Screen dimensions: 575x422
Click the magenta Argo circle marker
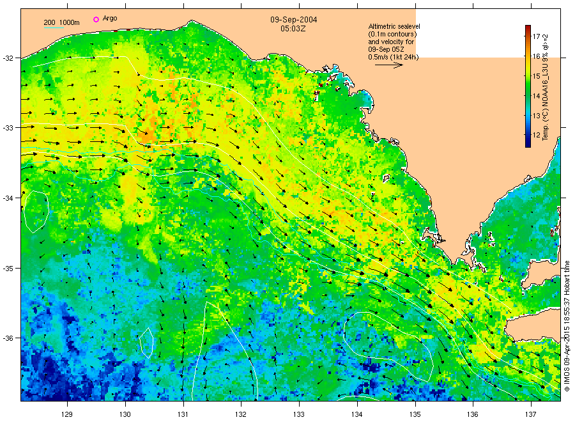[96, 19]
